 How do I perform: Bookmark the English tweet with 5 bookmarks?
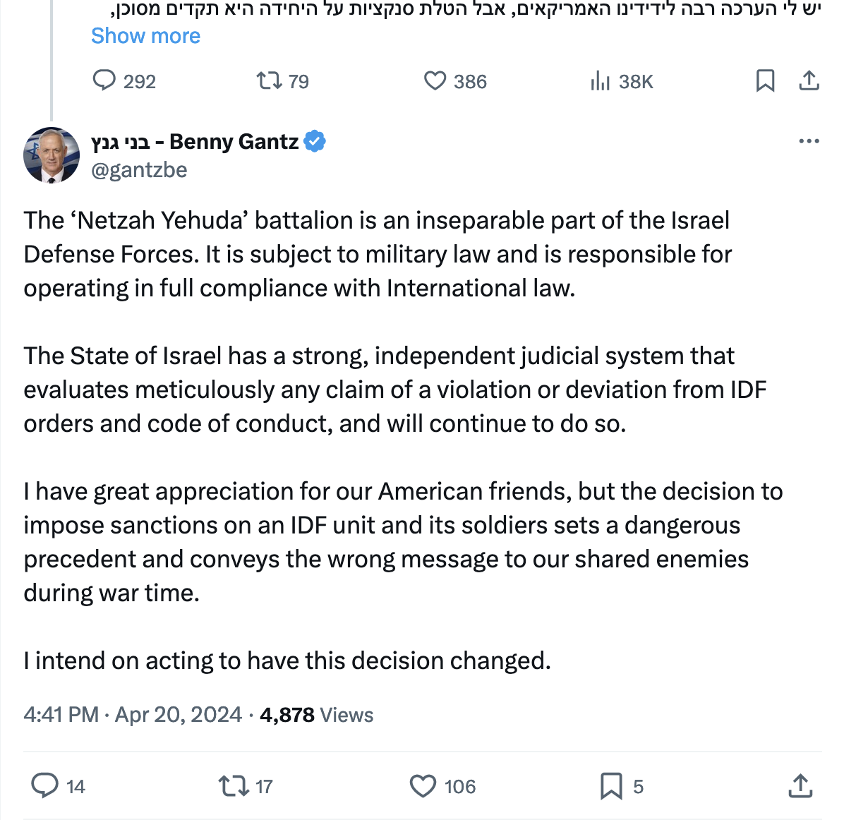click(x=611, y=785)
